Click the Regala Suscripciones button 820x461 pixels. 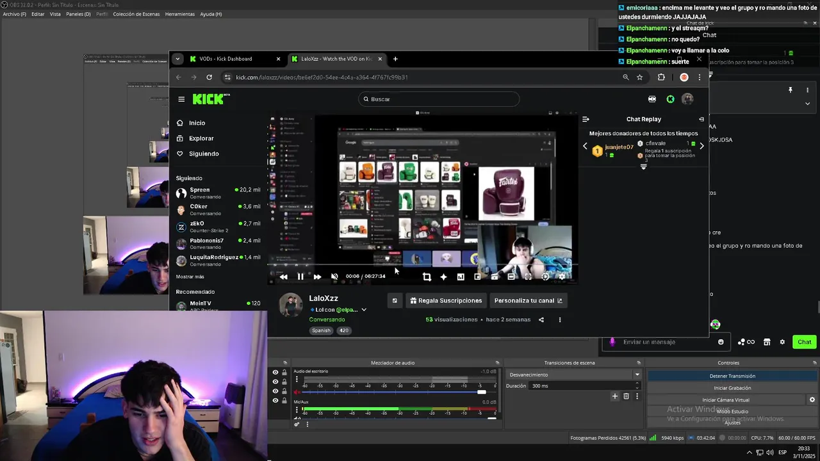click(x=446, y=300)
